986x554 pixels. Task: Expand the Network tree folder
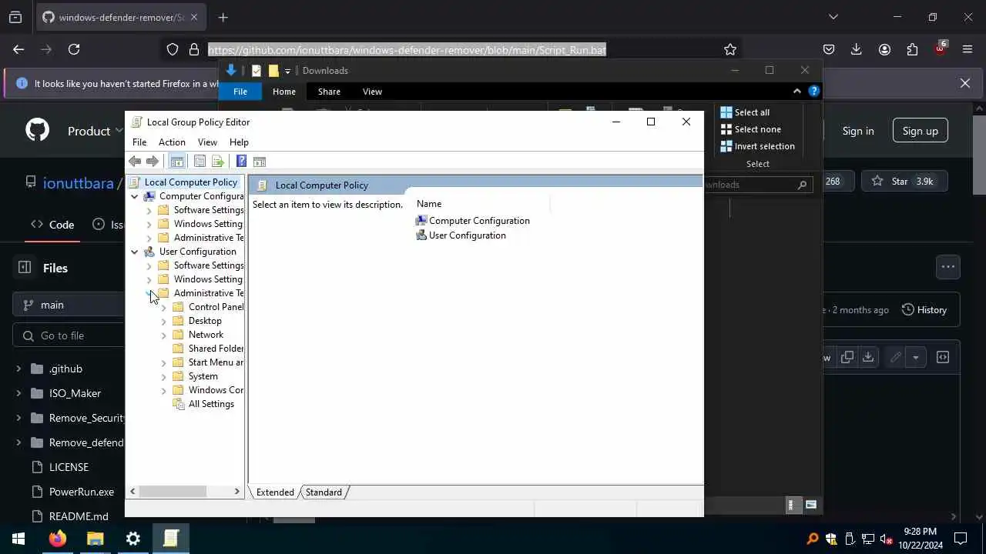point(163,335)
